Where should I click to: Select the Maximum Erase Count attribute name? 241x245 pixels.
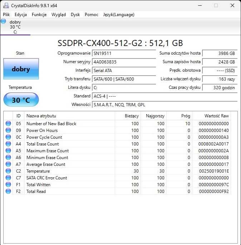click(x=48, y=151)
